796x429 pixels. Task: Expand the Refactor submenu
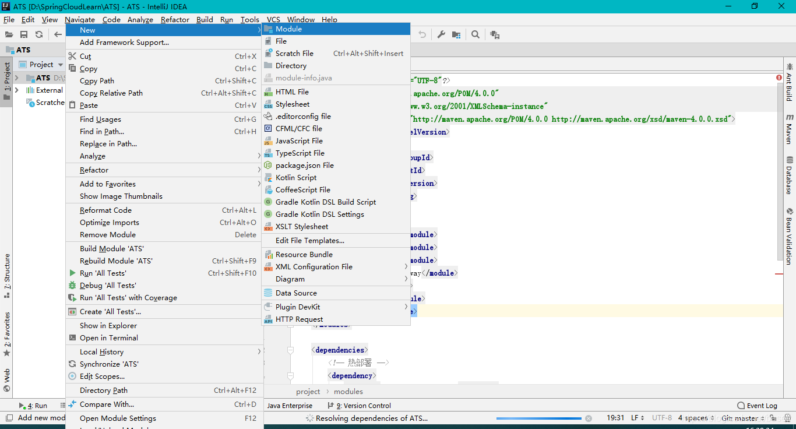pyautogui.click(x=164, y=170)
